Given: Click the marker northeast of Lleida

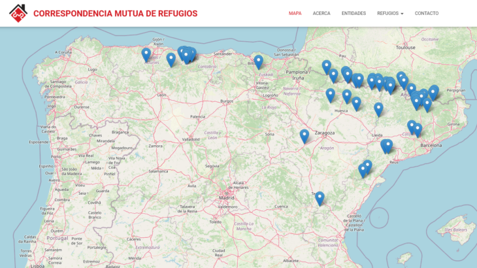Looking at the screenshot, I should pos(378,110).
